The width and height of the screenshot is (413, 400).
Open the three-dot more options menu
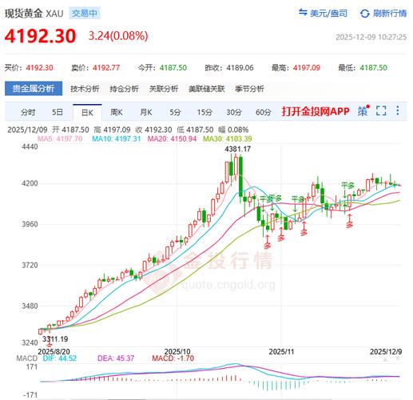click(398, 110)
